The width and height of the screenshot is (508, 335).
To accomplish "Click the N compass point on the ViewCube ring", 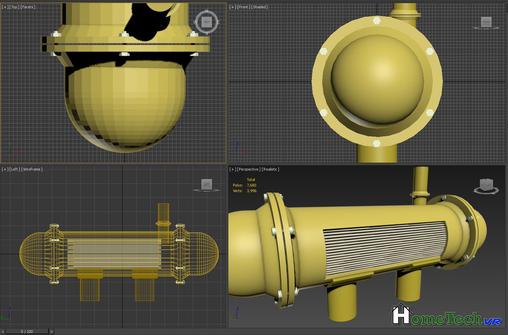I will click(207, 11).
